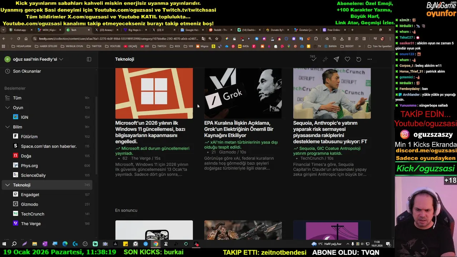Bookmark this page with the star icon
The height and width of the screenshot is (257, 457).
217,39
